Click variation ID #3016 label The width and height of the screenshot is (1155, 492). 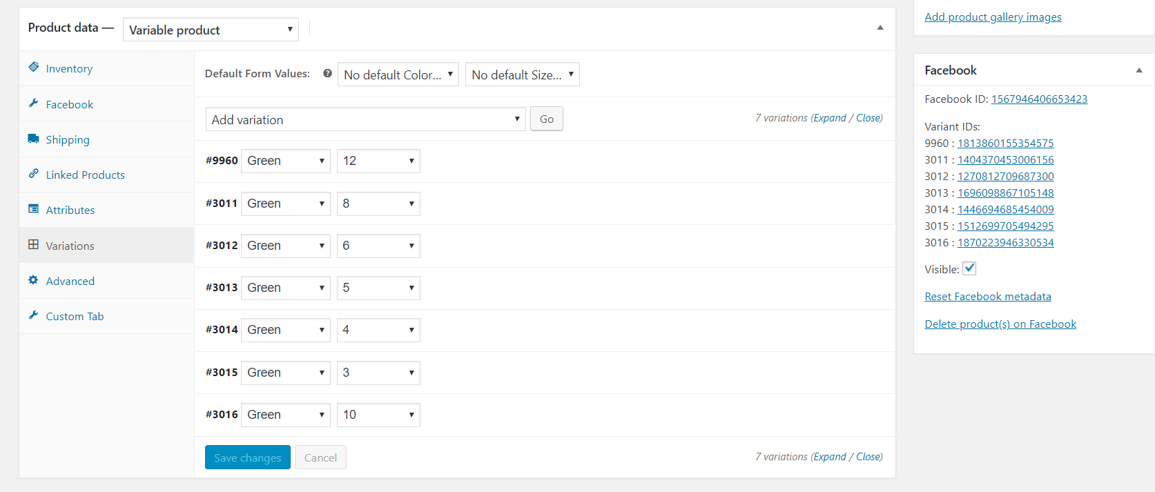[x=222, y=414]
